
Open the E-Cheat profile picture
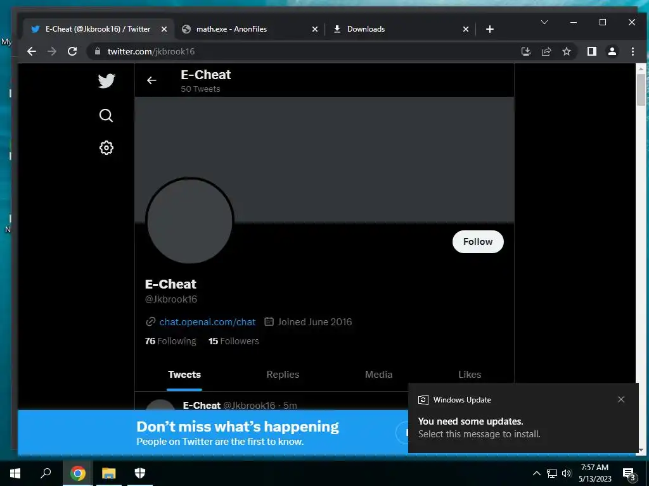(190, 221)
